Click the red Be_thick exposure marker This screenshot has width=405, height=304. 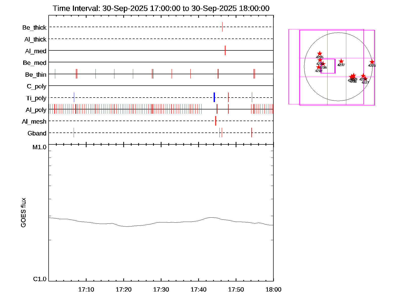pos(222,27)
